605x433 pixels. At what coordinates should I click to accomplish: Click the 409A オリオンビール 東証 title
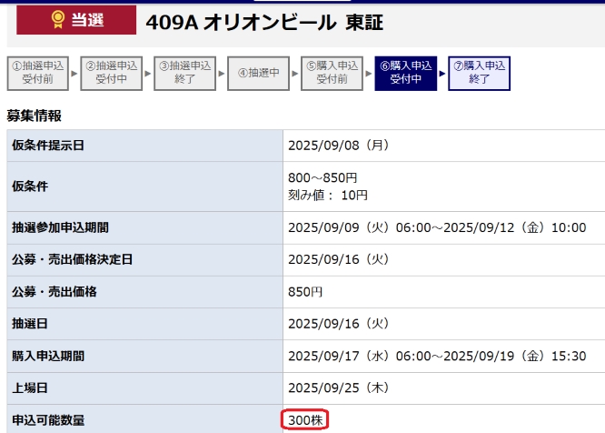click(264, 23)
